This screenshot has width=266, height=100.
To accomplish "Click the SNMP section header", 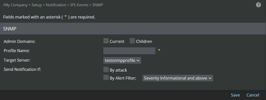I will coord(133,29).
